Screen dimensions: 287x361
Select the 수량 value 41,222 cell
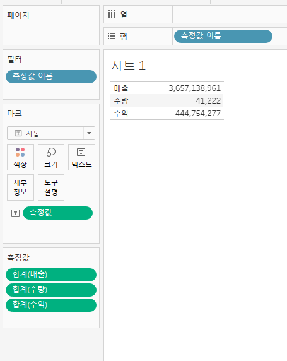tap(208, 100)
